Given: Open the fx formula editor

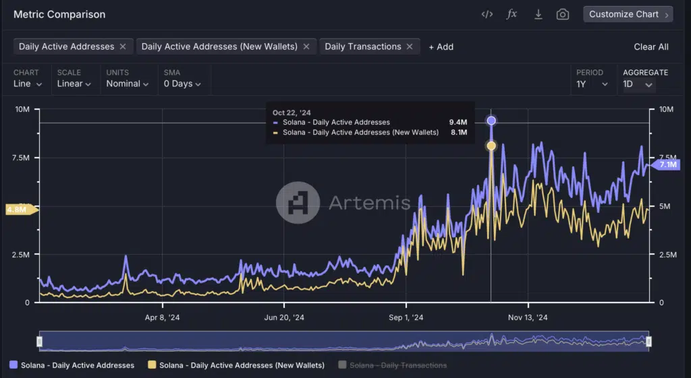Looking at the screenshot, I should [x=512, y=14].
